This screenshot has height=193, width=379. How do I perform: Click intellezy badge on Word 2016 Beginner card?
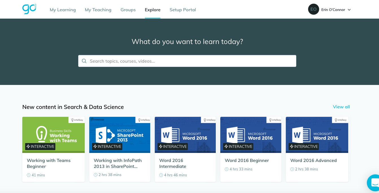274,120
